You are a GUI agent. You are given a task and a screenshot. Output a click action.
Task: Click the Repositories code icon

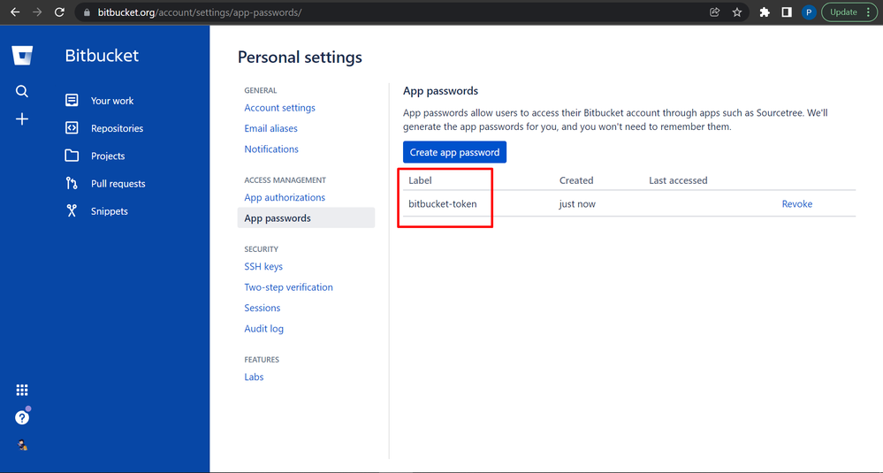point(72,128)
